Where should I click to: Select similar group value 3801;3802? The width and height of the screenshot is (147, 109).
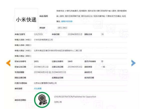(62, 28)
